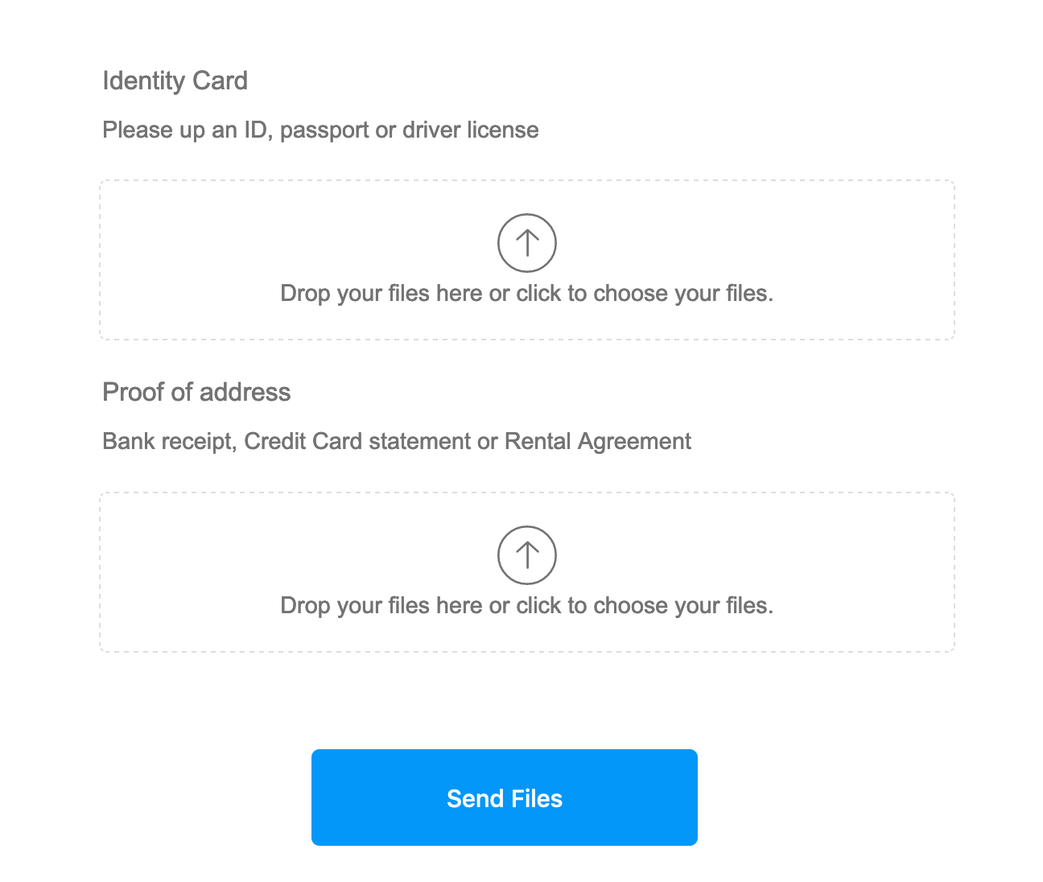Click the Identity Card heading
Screen dimensions: 1043x882
point(175,80)
